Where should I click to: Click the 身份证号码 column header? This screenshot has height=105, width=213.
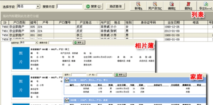coord(148,23)
